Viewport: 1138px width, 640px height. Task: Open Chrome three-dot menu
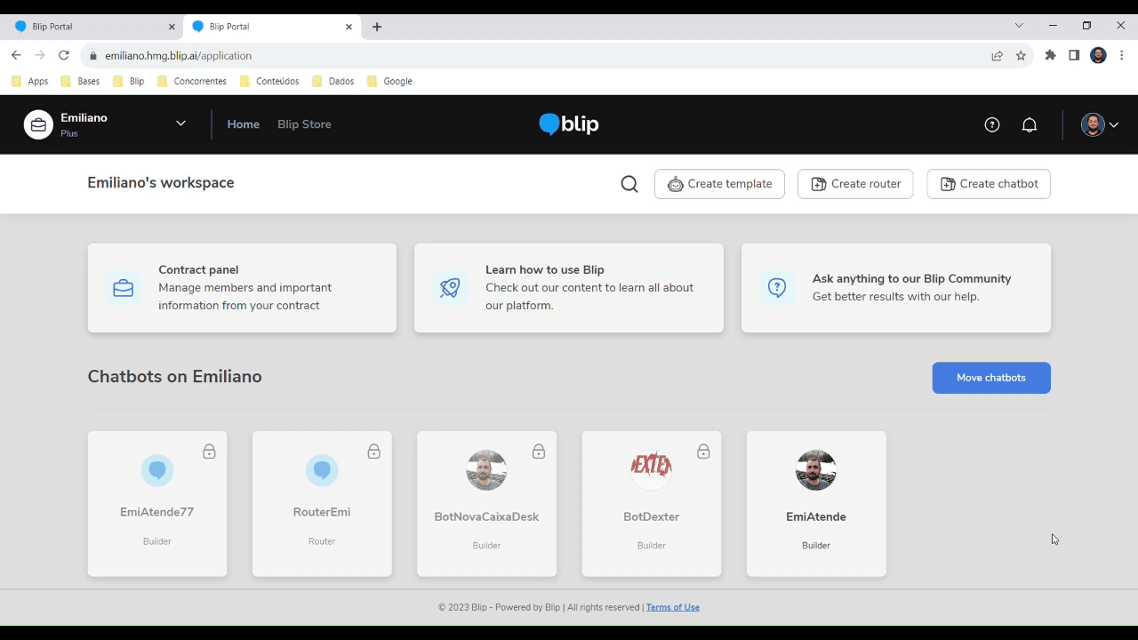tap(1122, 55)
